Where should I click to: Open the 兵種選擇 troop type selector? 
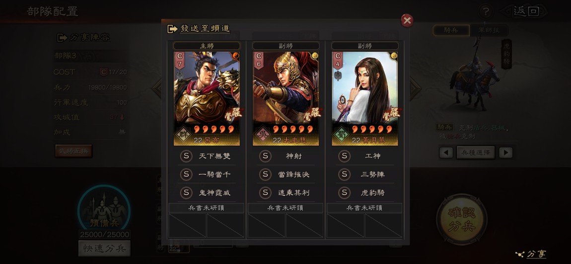coord(476,153)
